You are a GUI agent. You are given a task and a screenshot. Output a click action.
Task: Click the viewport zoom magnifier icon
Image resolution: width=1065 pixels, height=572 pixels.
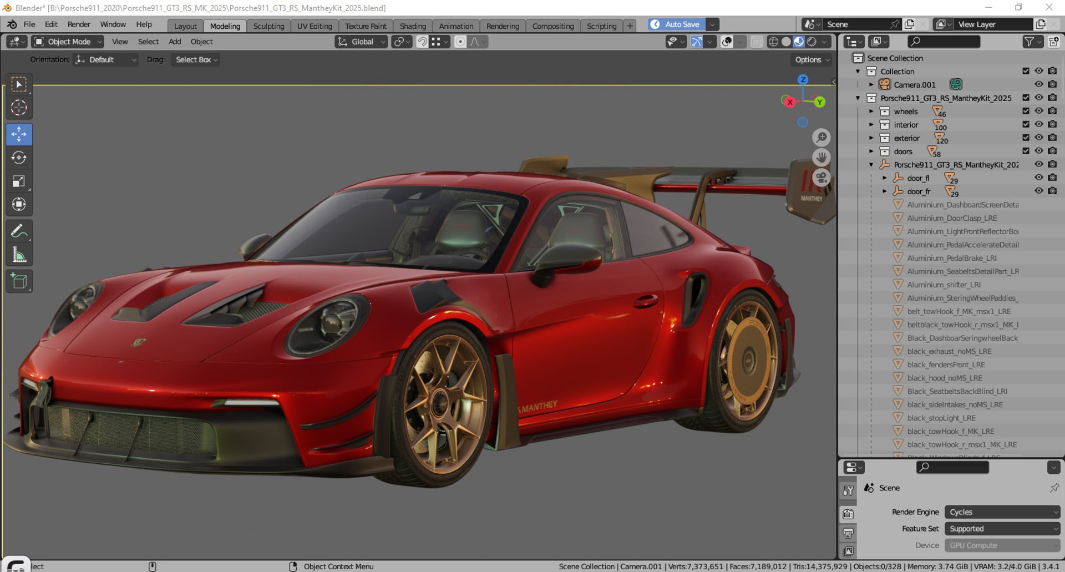(821, 137)
